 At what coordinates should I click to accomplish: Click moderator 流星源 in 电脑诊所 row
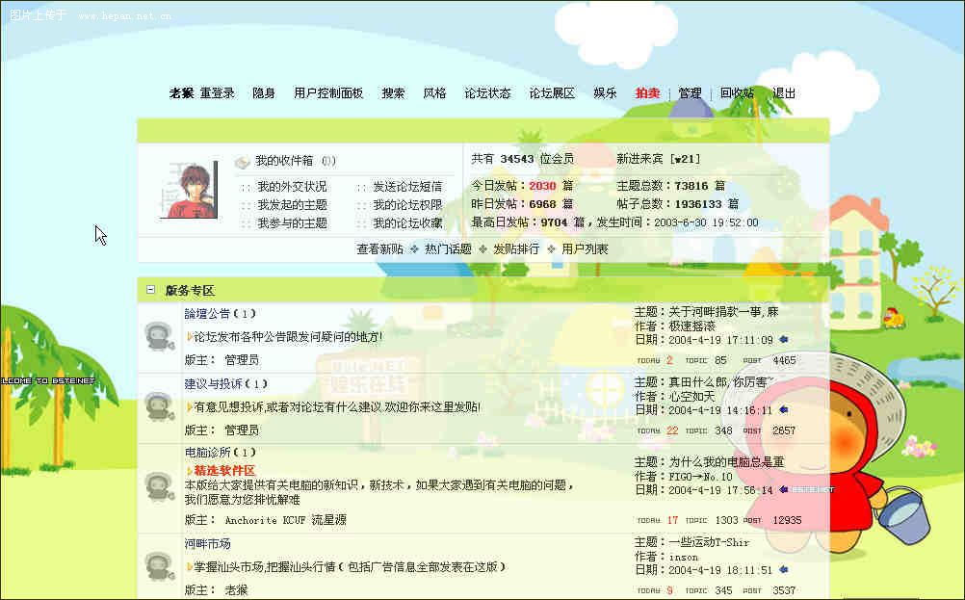click(x=328, y=520)
